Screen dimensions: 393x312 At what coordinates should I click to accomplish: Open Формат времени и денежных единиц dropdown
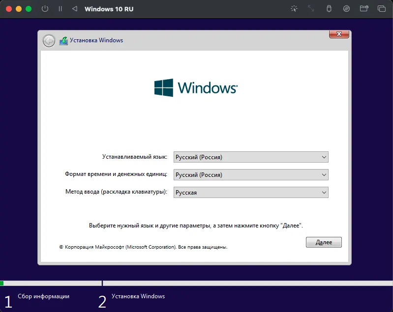click(x=251, y=175)
